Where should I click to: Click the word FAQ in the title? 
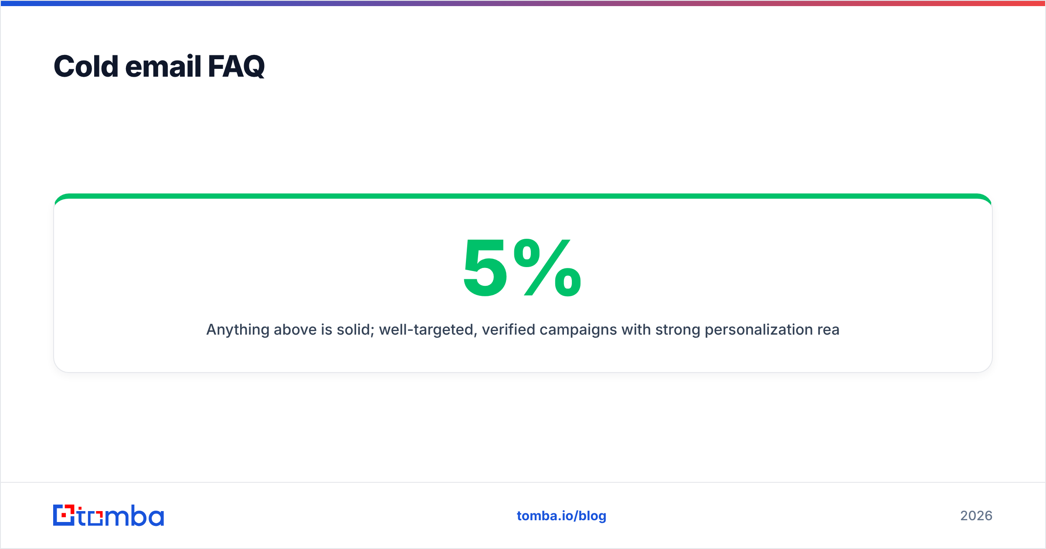click(x=236, y=66)
